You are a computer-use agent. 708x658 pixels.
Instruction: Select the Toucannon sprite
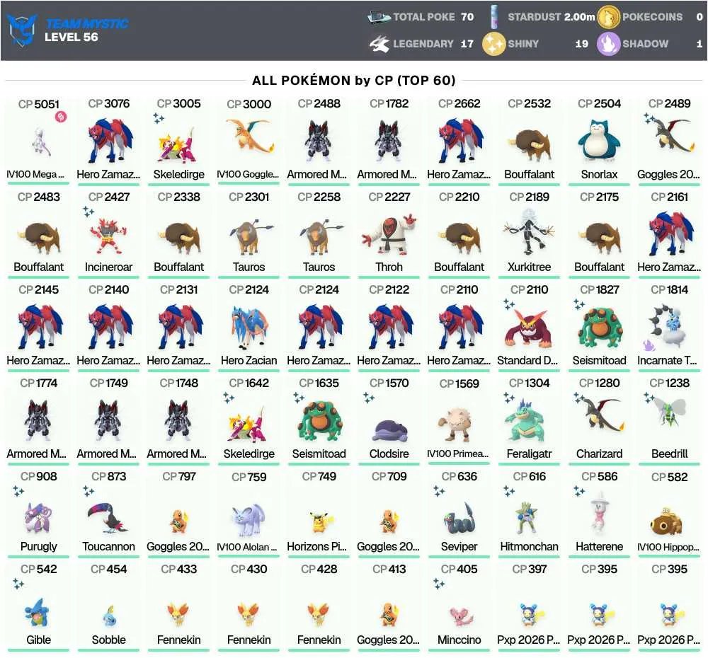pos(107,518)
